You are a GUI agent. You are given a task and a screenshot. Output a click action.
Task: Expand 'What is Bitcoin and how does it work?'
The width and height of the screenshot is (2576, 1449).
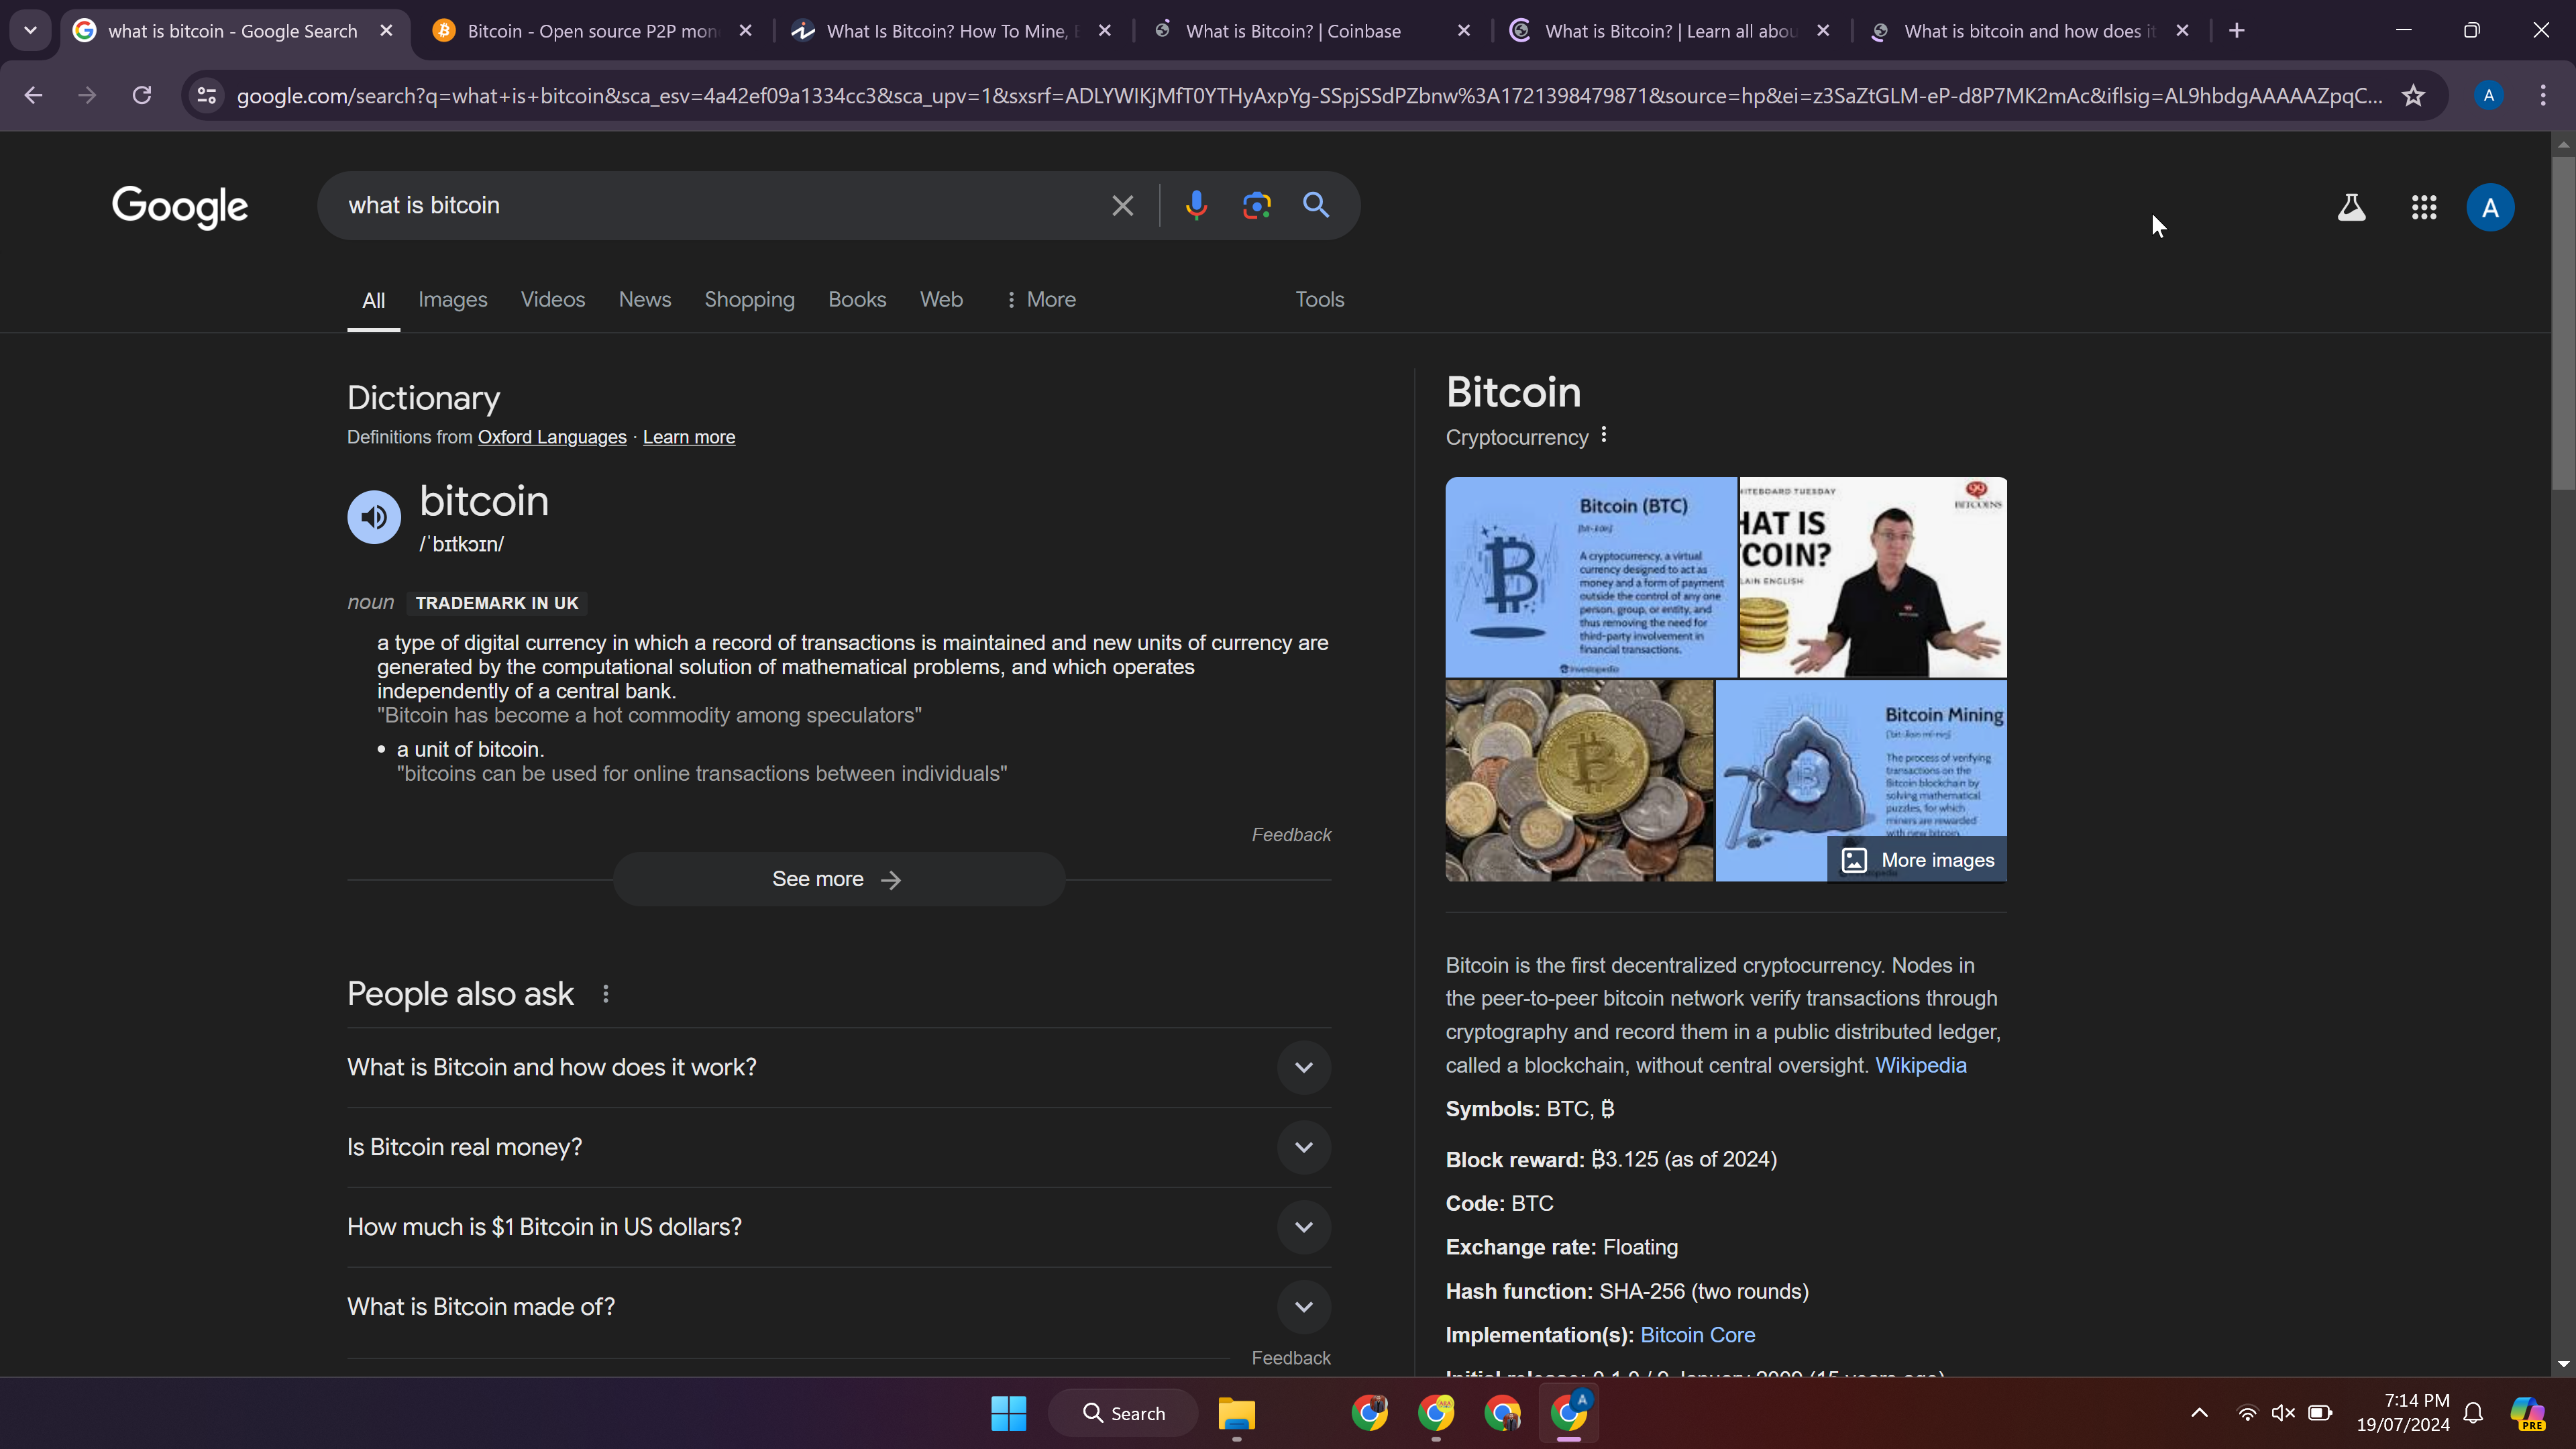[1303, 1067]
